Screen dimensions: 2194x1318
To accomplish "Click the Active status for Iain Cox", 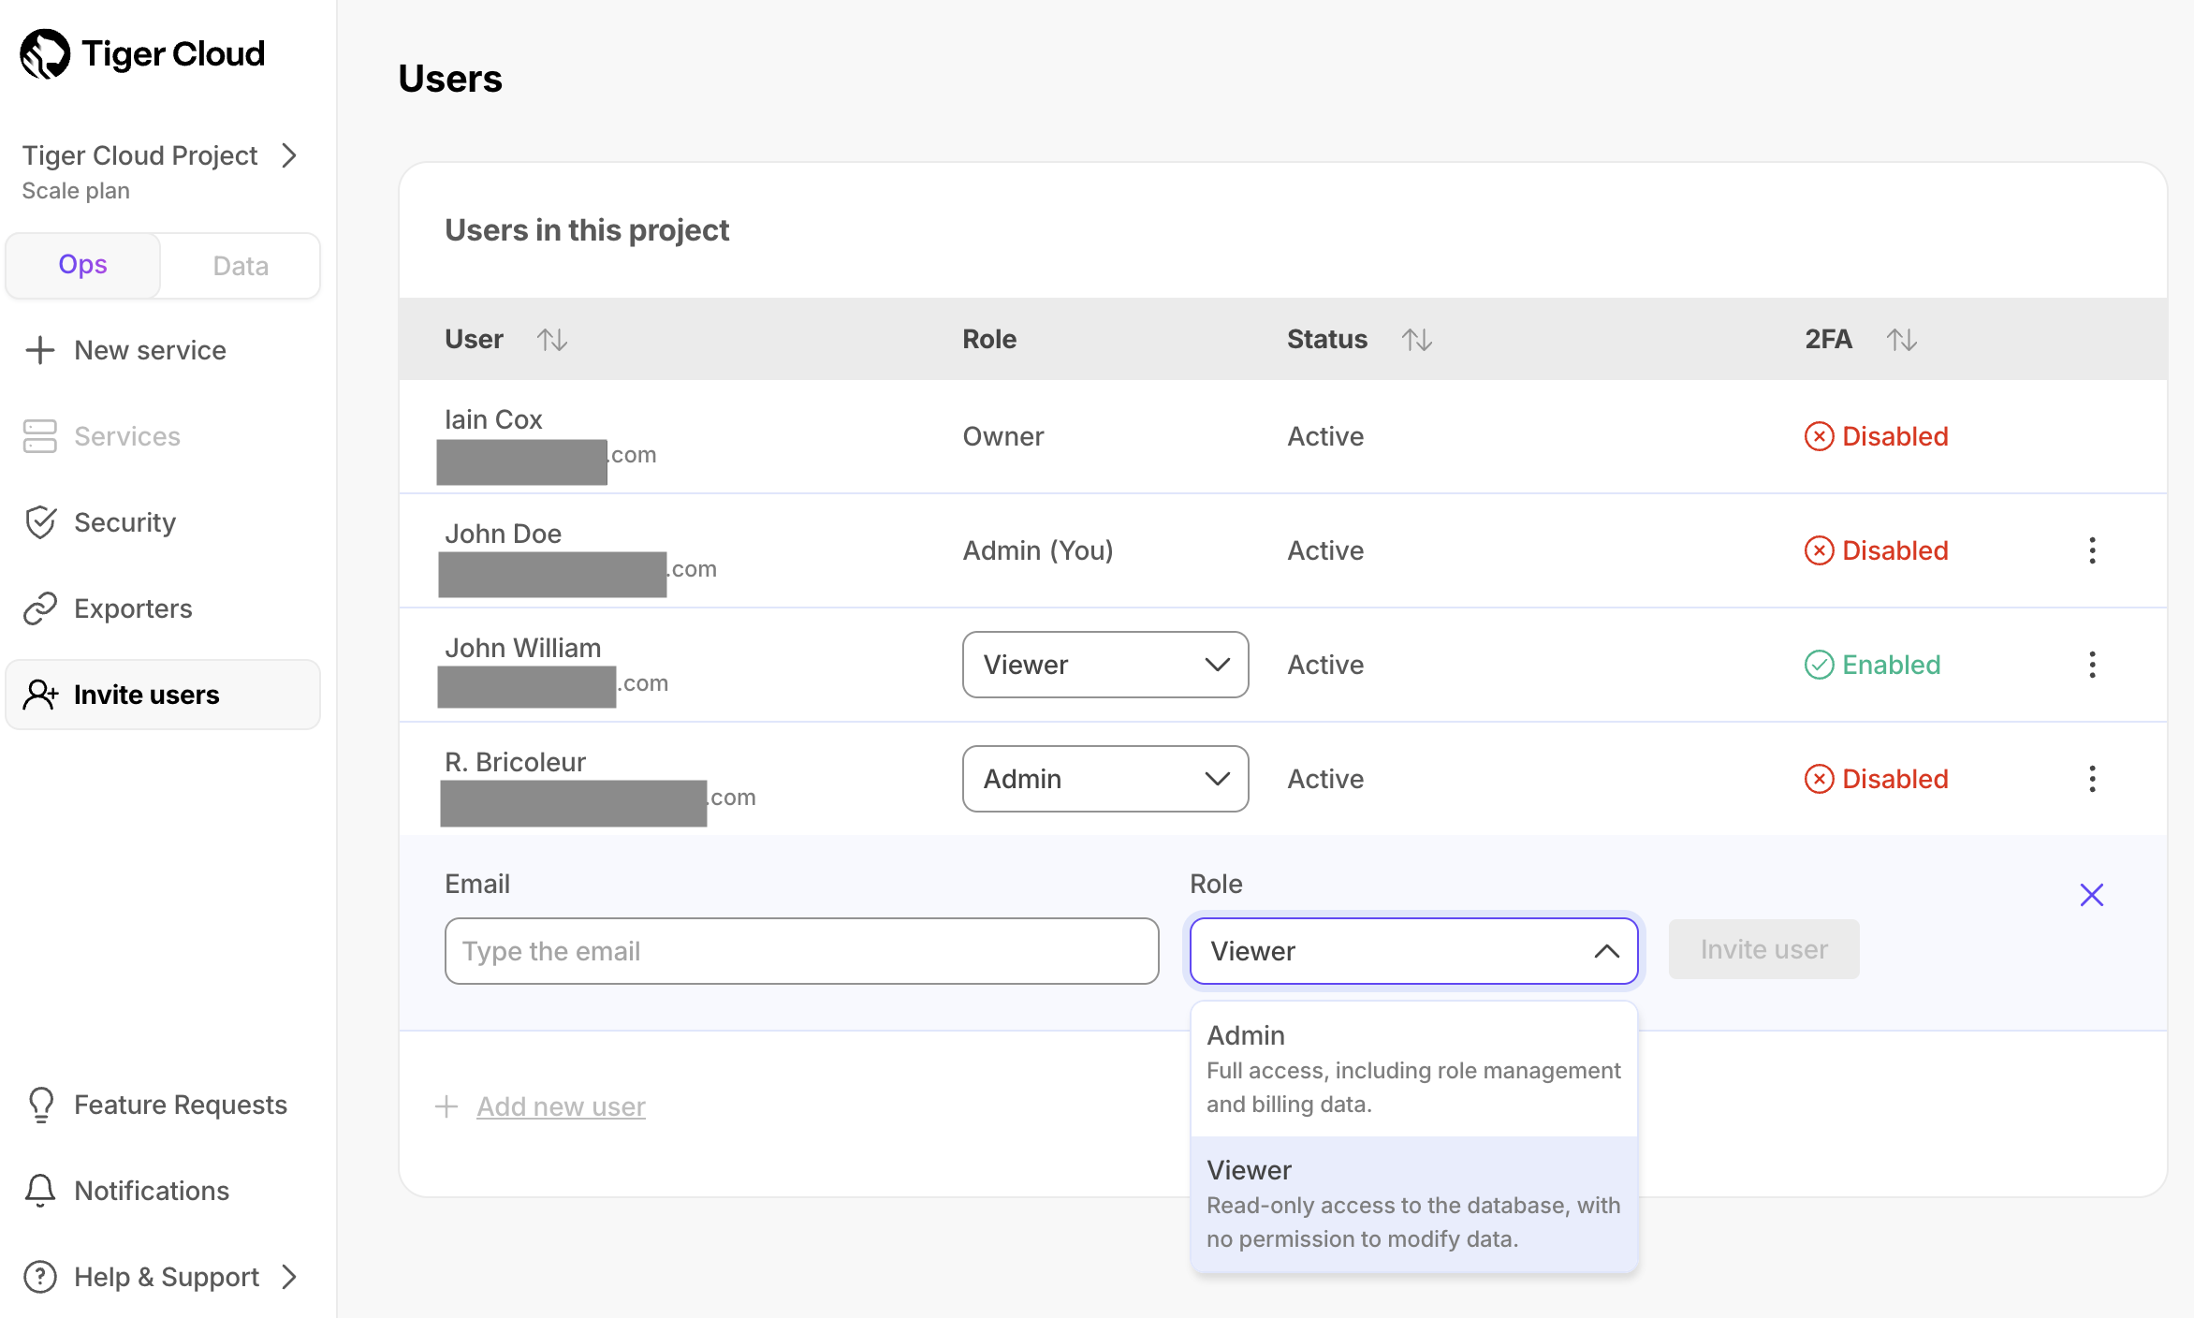I will pyautogui.click(x=1325, y=436).
